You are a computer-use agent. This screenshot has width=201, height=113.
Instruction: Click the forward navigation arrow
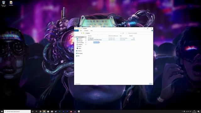tap(78, 33)
